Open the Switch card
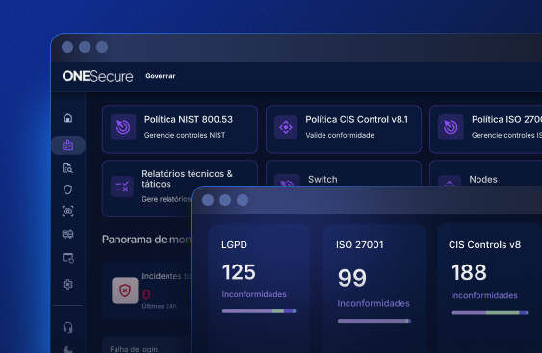Image resolution: width=542 pixels, height=353 pixels. (344, 173)
